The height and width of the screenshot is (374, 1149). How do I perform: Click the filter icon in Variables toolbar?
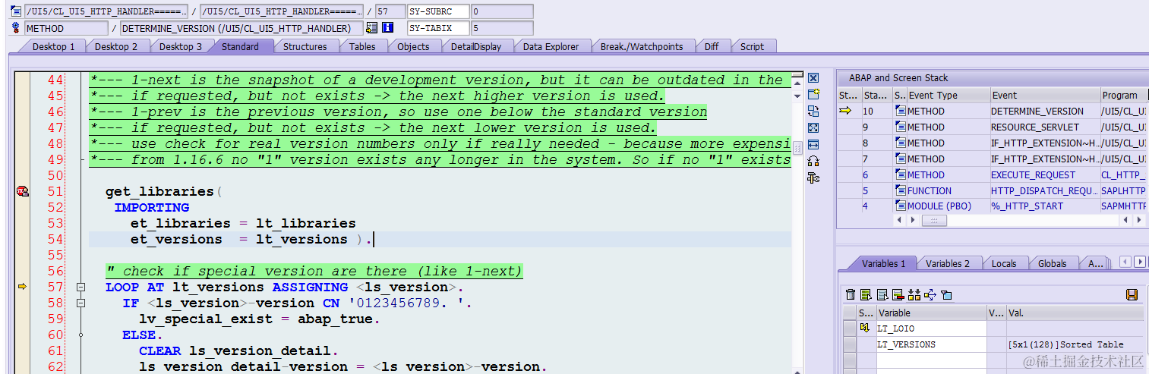tap(946, 294)
